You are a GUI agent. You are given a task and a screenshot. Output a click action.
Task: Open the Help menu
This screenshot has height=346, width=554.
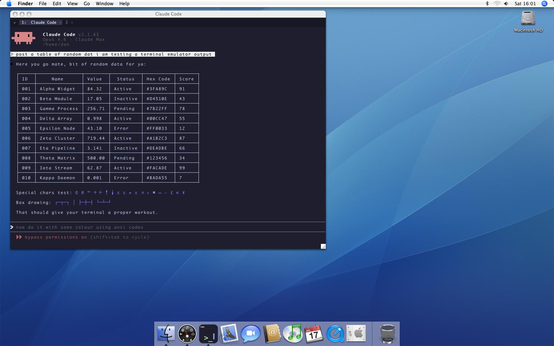pos(124,4)
